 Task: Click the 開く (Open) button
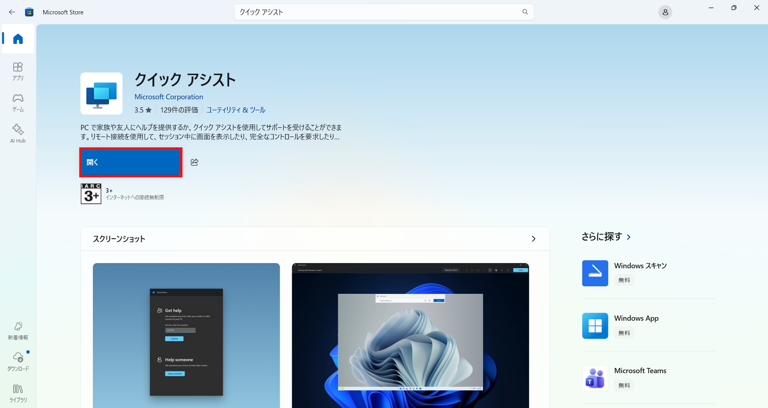(x=131, y=162)
